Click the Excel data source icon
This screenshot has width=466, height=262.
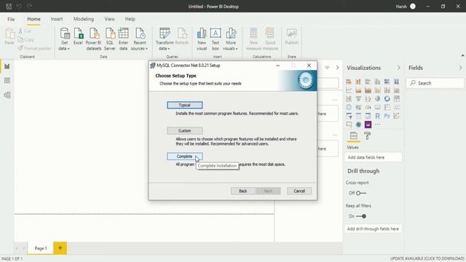[78, 36]
